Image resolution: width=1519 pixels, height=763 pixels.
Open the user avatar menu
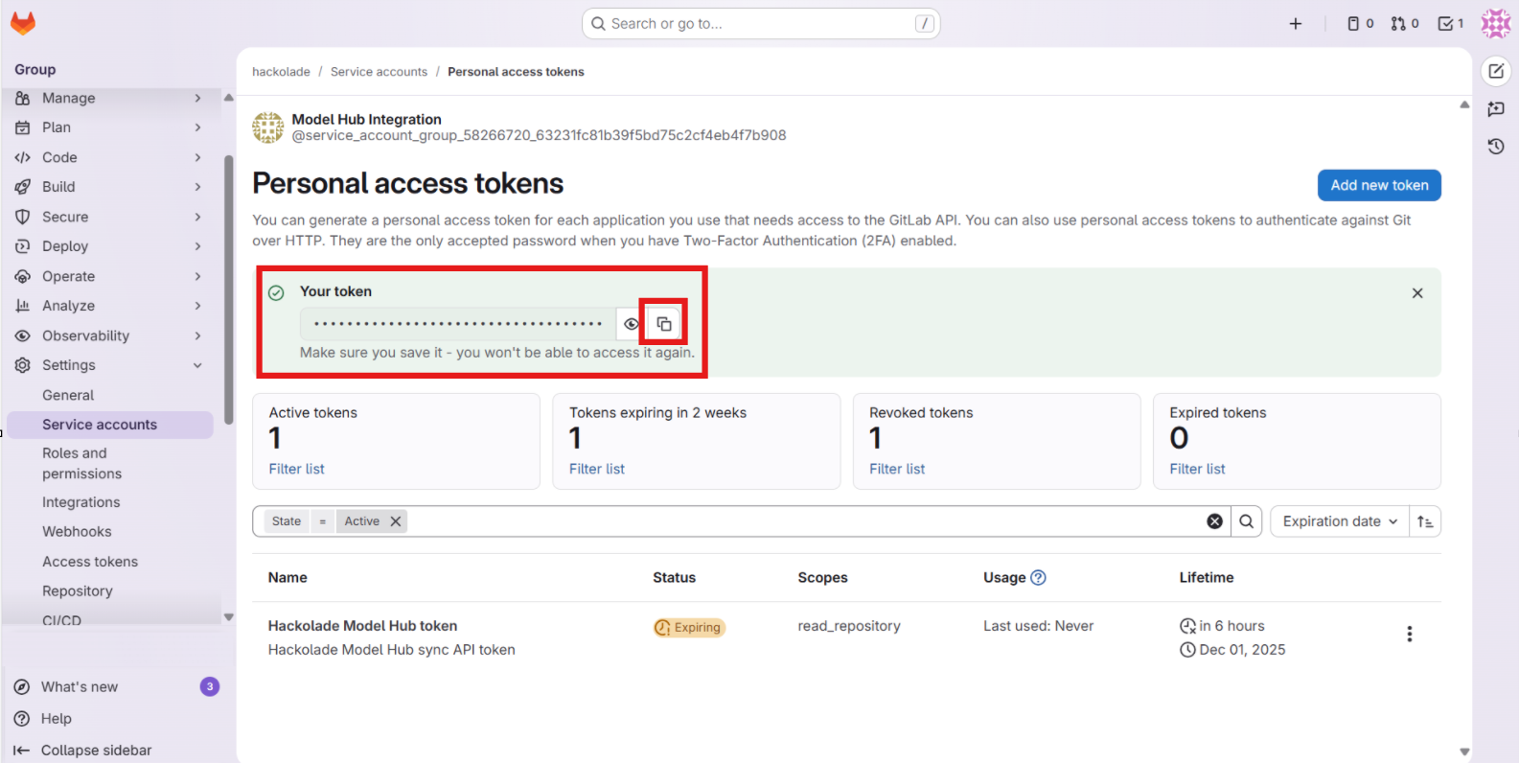point(1496,24)
